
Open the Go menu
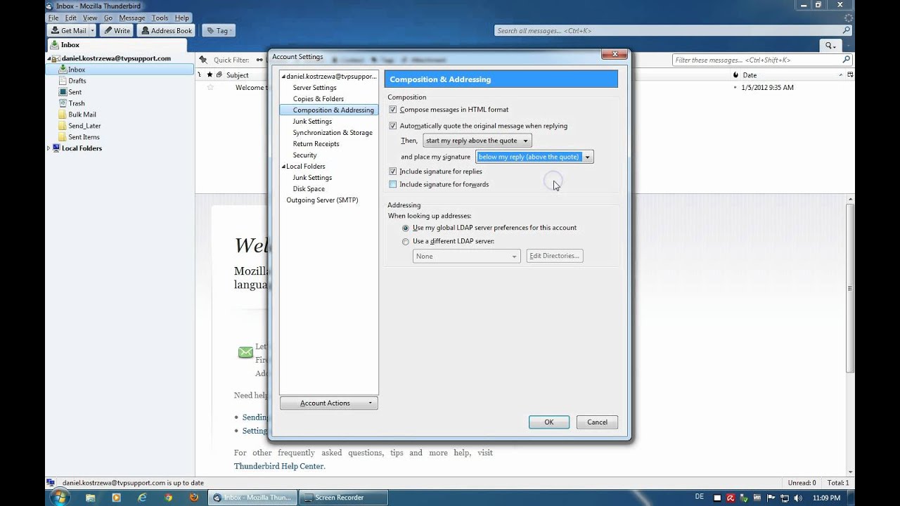pos(108,18)
